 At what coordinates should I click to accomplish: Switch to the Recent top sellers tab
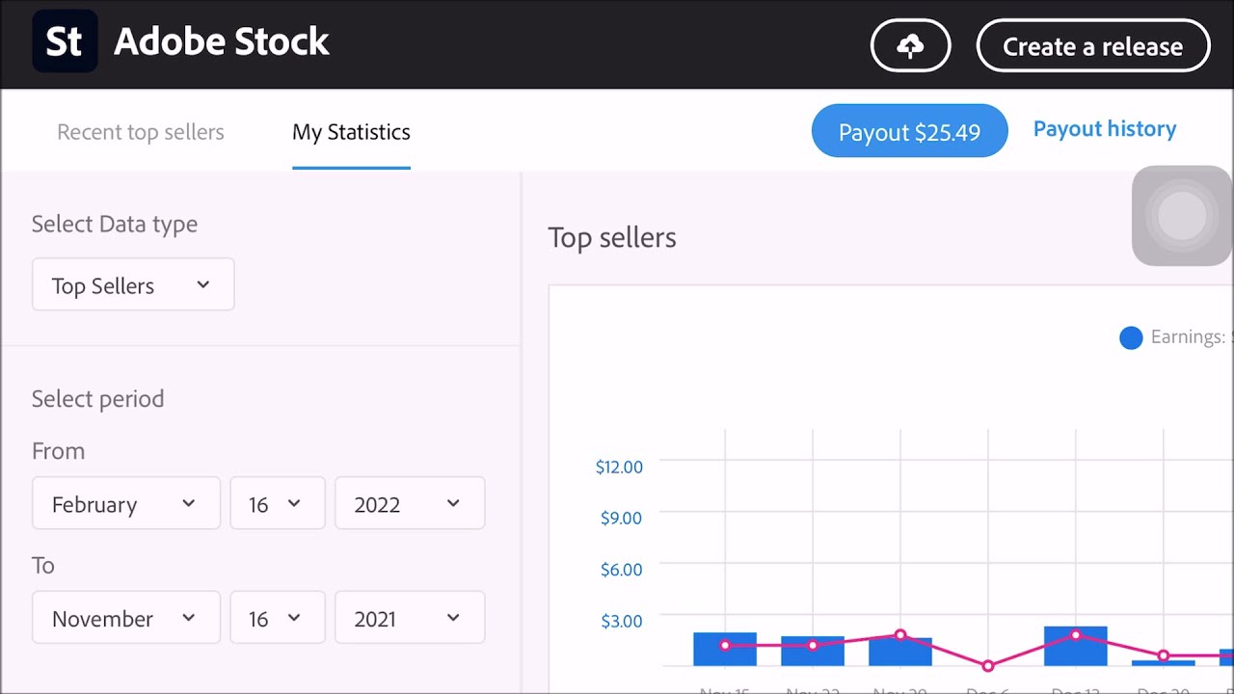pyautogui.click(x=141, y=132)
